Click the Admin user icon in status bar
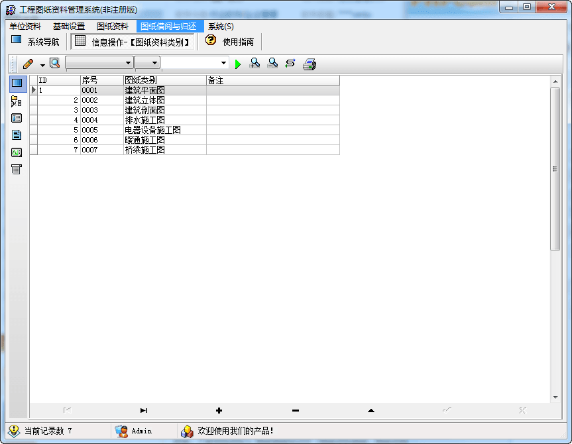572x444 pixels. click(x=121, y=431)
